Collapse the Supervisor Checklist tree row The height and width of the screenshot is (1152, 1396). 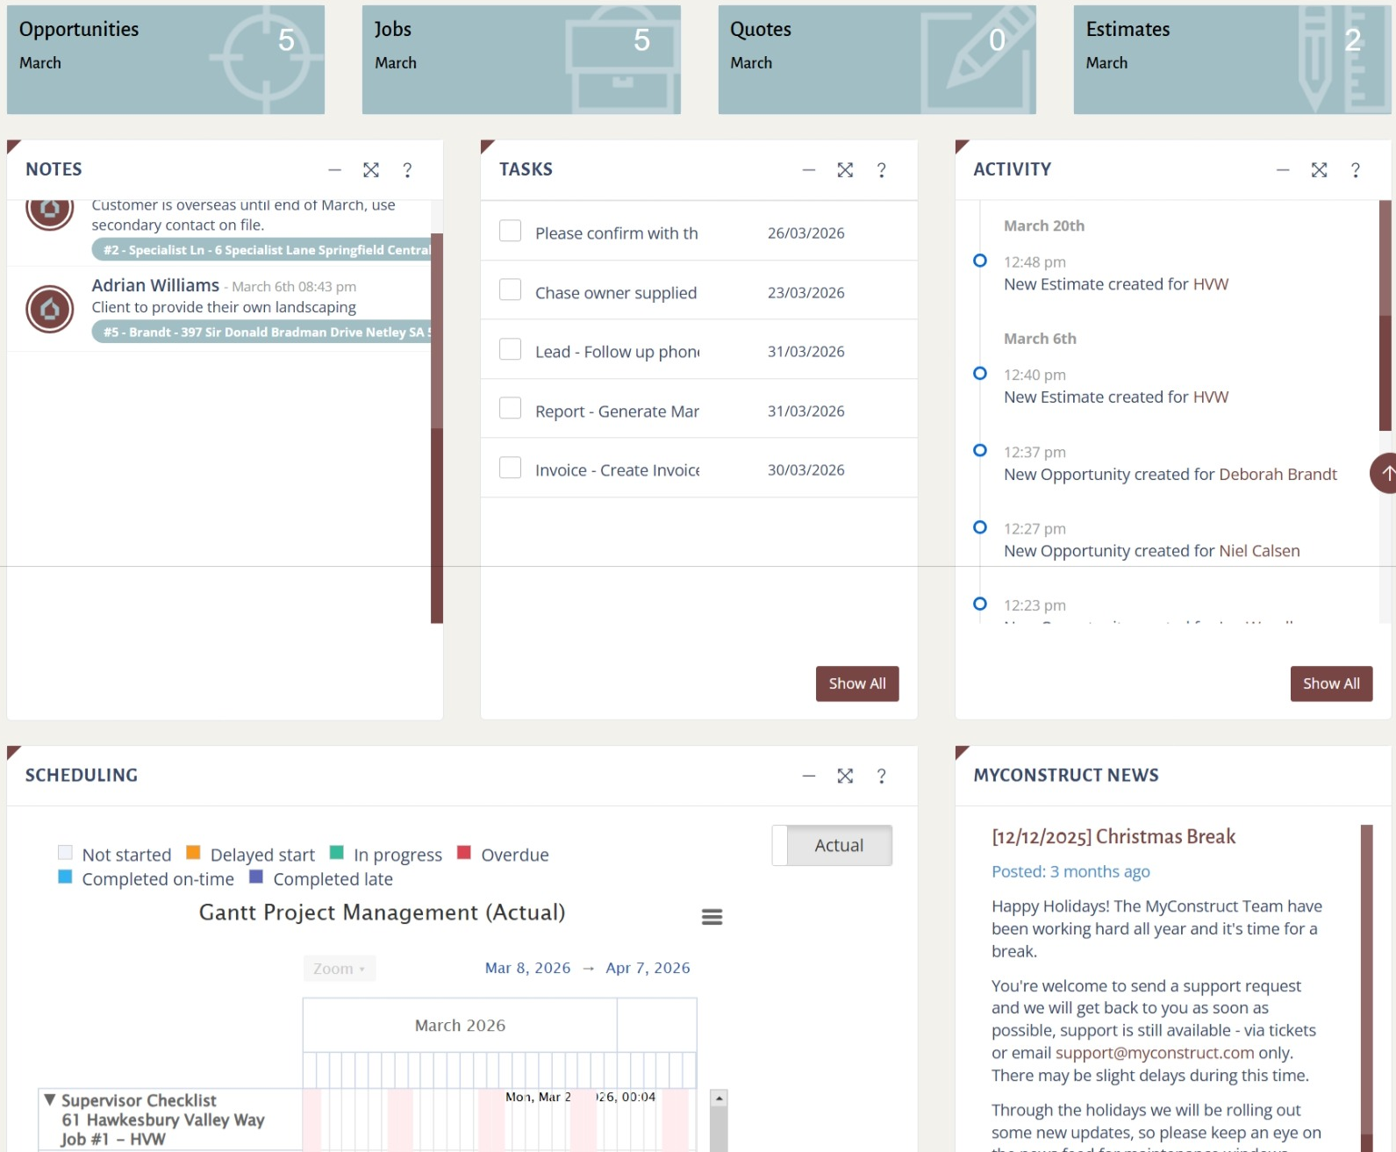click(x=50, y=1099)
